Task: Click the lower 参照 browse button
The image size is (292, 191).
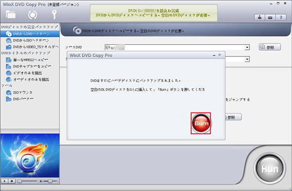Action: click(233, 117)
